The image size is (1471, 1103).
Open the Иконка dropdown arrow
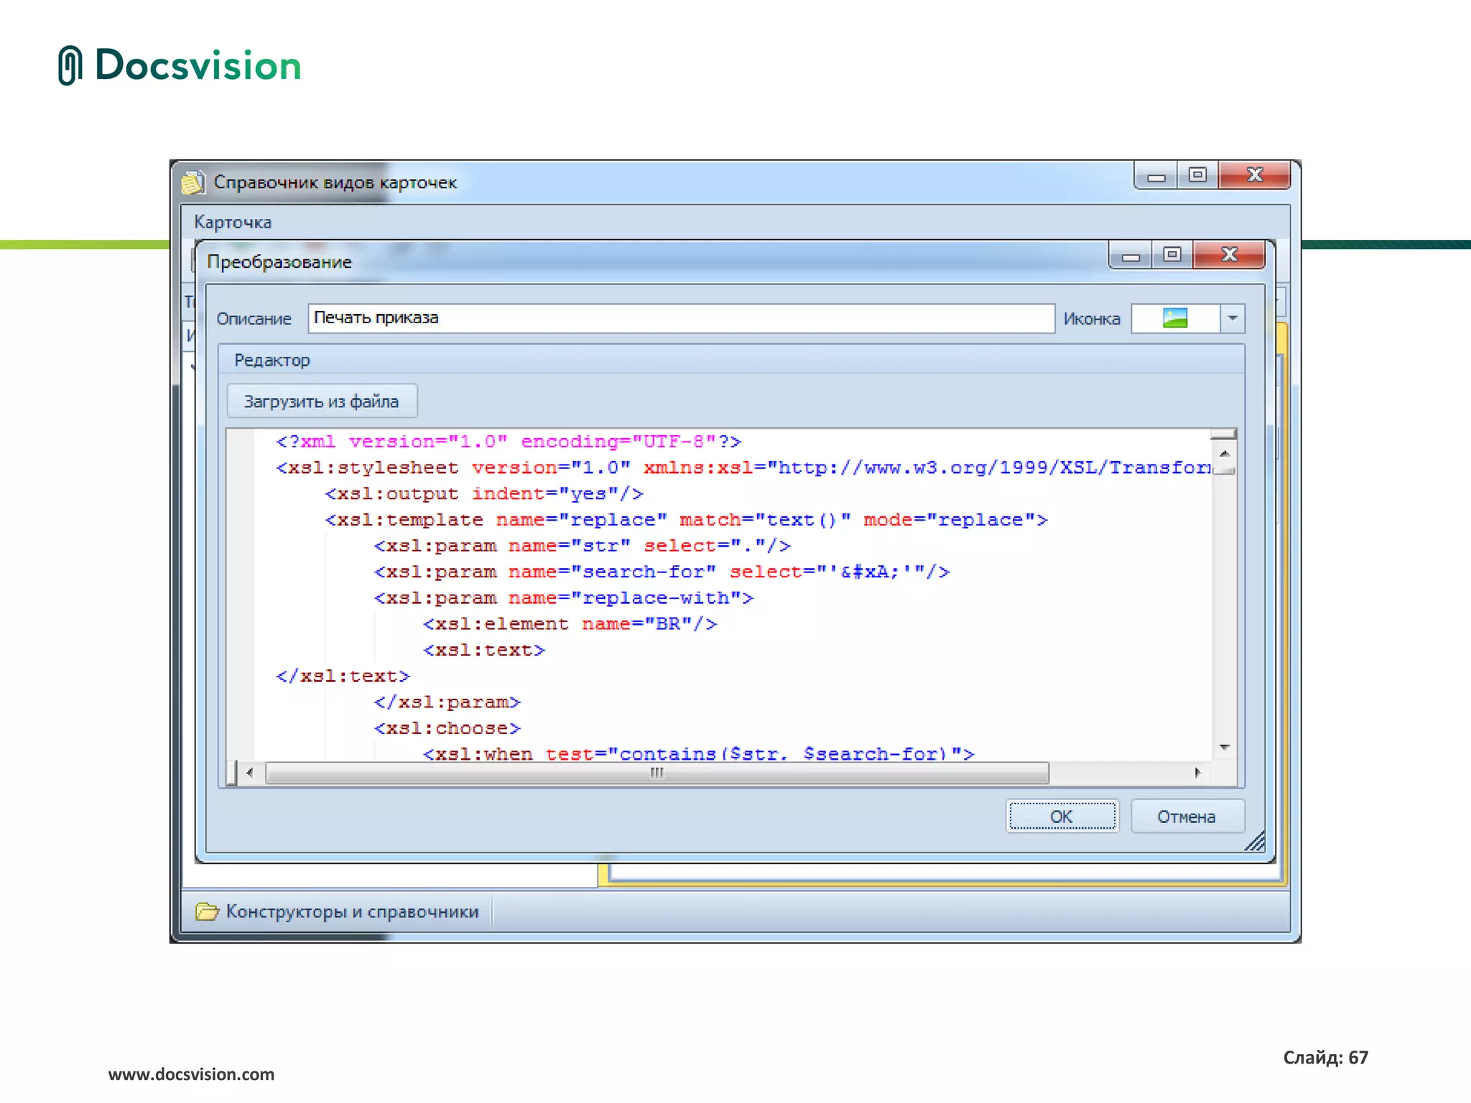click(x=1233, y=318)
